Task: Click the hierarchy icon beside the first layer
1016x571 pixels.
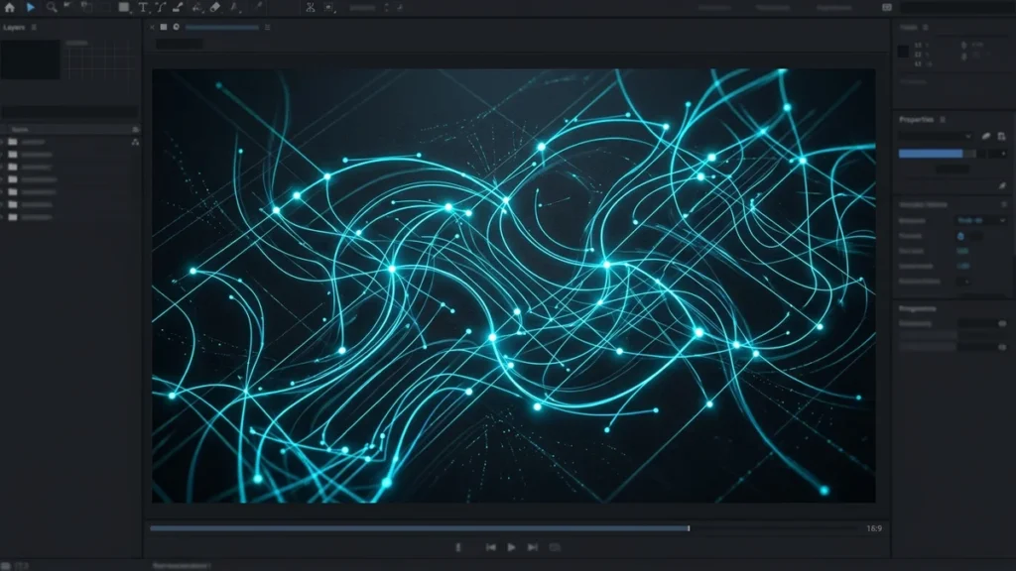Action: (135, 142)
